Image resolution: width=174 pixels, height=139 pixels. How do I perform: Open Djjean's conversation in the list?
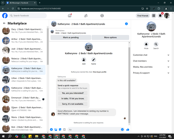point(23,109)
